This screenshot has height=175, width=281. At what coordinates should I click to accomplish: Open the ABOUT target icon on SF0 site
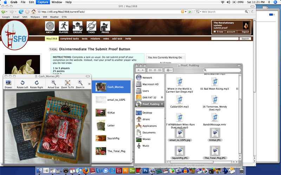tap(50, 26)
